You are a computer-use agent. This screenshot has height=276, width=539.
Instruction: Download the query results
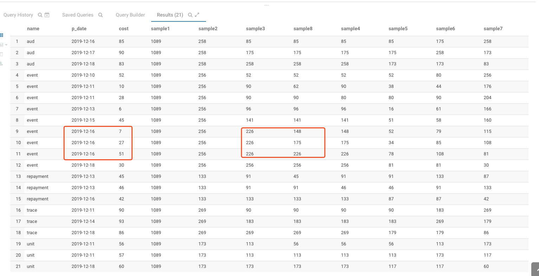[2, 63]
